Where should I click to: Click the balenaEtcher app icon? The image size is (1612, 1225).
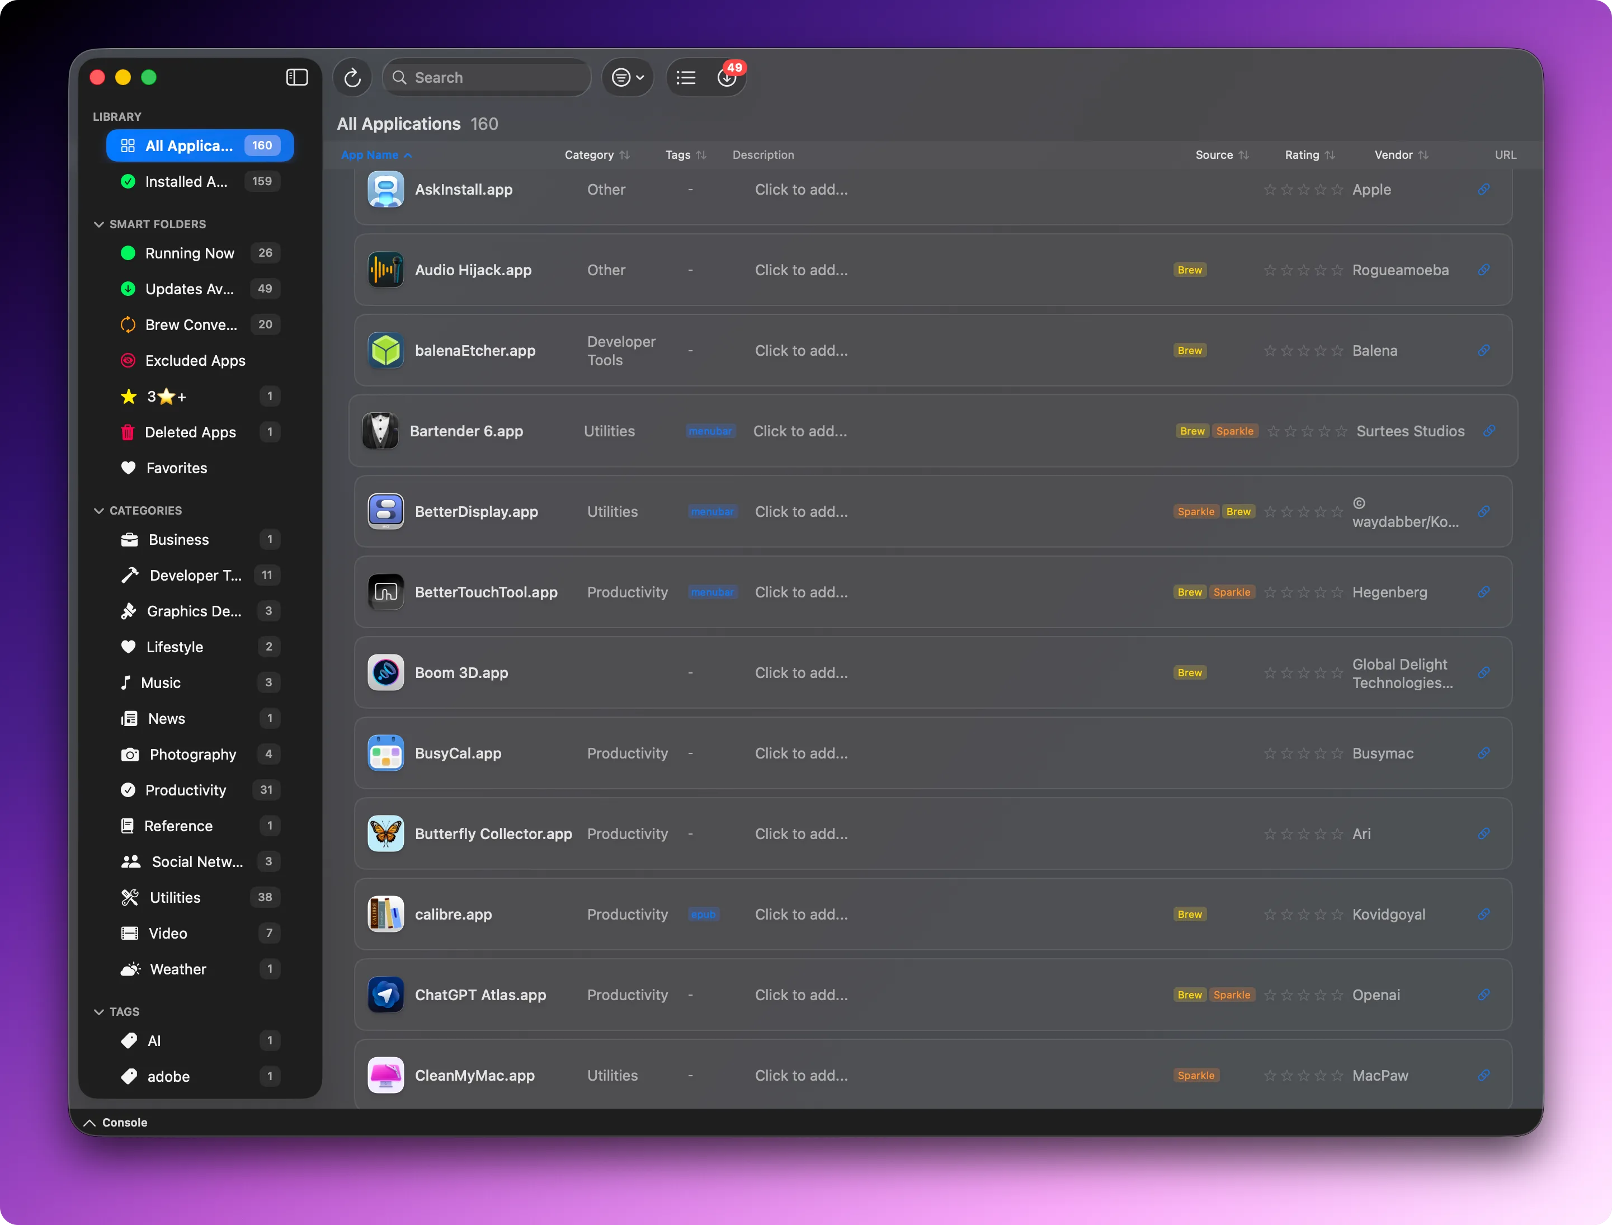[x=386, y=350]
